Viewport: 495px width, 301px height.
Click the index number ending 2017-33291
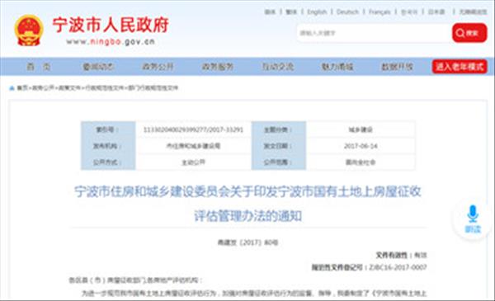coord(194,129)
